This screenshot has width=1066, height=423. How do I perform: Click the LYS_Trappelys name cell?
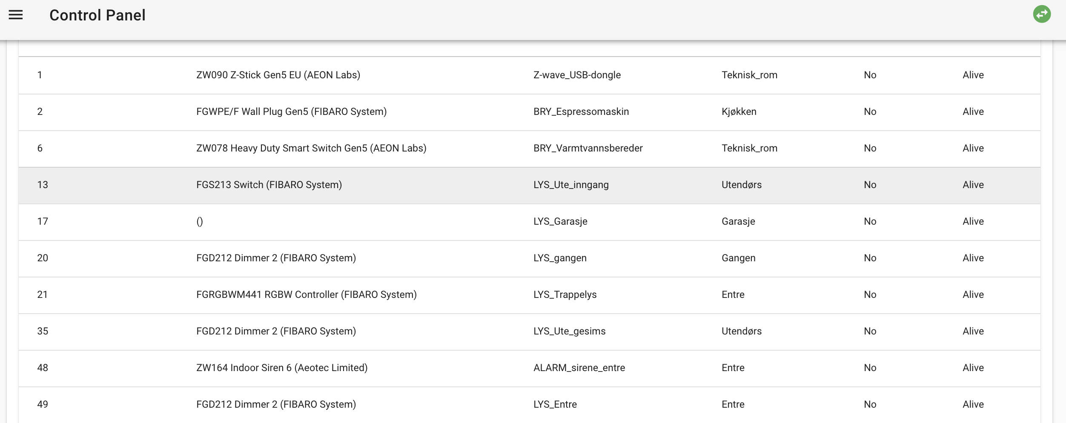(x=565, y=295)
